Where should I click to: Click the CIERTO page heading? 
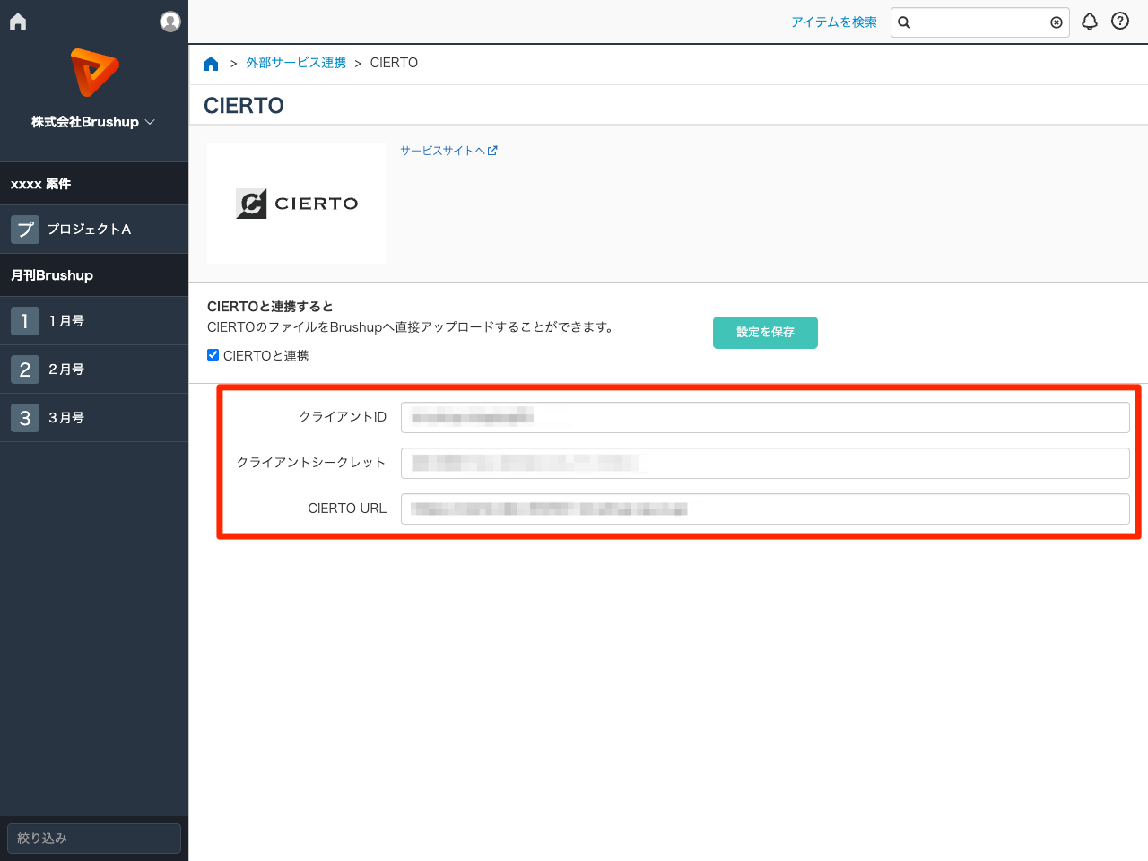pyautogui.click(x=244, y=106)
